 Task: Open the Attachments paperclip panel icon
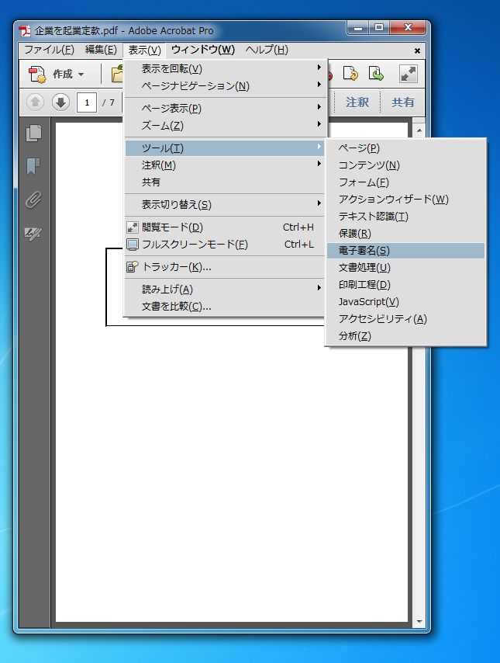point(34,200)
